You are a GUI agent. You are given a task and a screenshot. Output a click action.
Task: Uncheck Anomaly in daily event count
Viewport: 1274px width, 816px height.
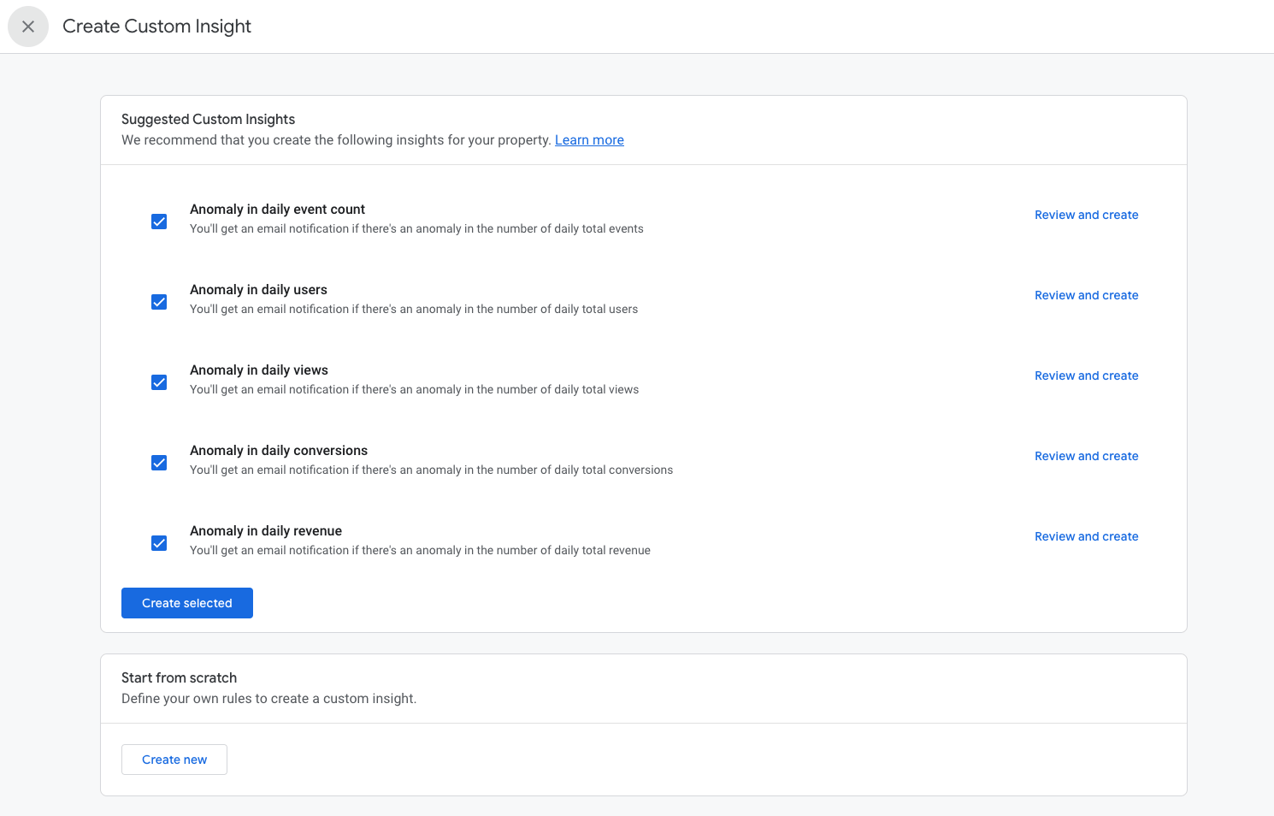[x=159, y=222]
